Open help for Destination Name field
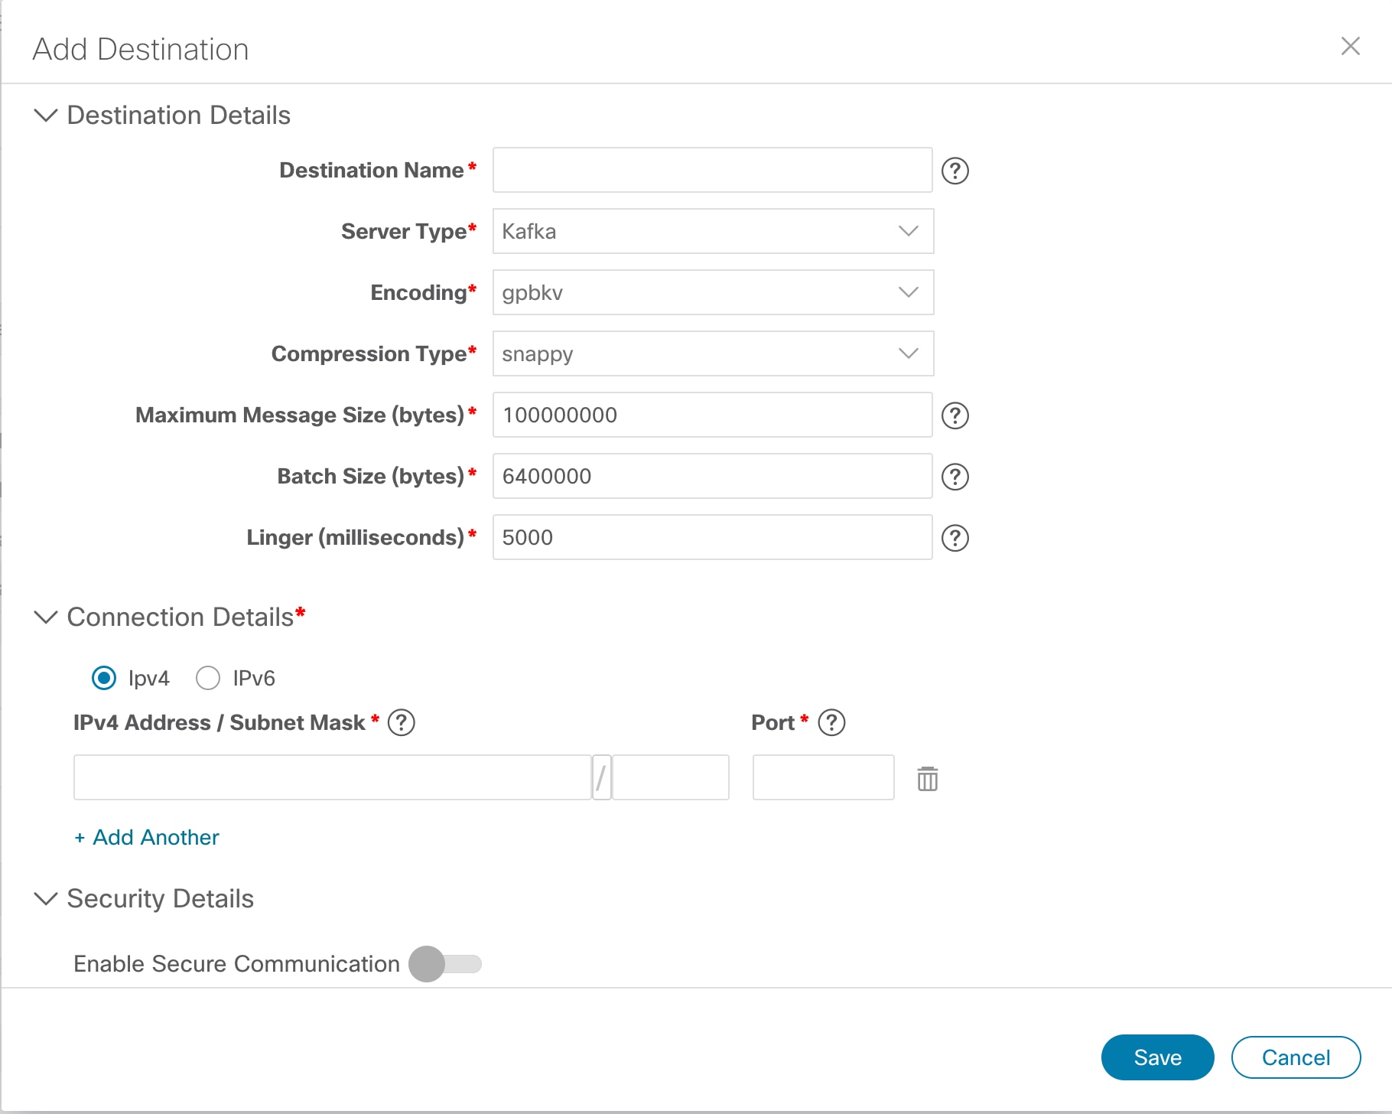This screenshot has height=1114, width=1392. (x=955, y=171)
